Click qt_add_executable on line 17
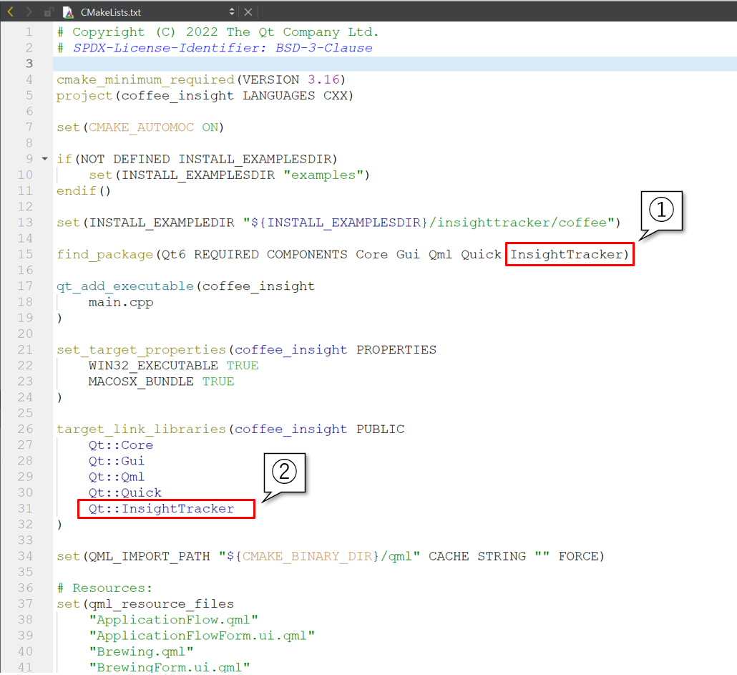 pos(125,286)
